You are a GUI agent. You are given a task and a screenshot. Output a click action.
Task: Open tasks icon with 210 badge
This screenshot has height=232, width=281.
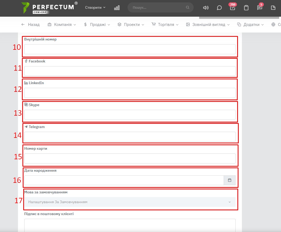coord(232,8)
